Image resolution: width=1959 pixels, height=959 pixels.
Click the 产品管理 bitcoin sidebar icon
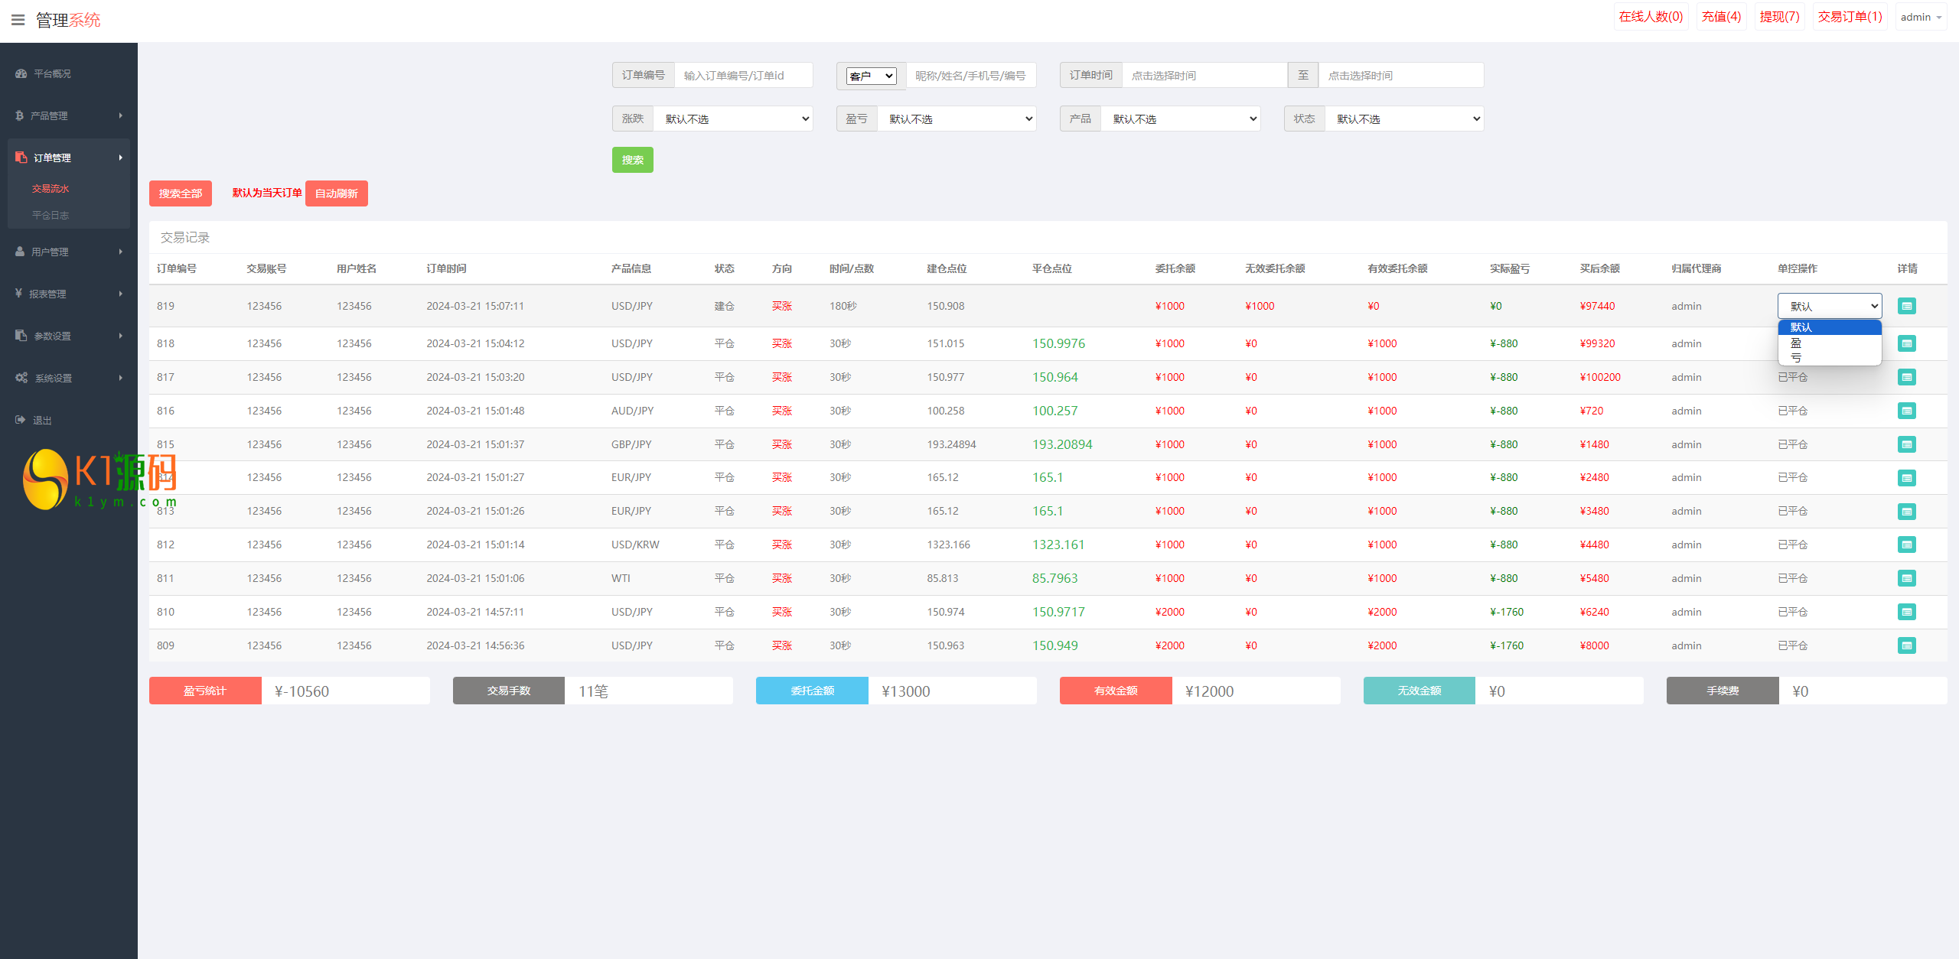click(20, 115)
